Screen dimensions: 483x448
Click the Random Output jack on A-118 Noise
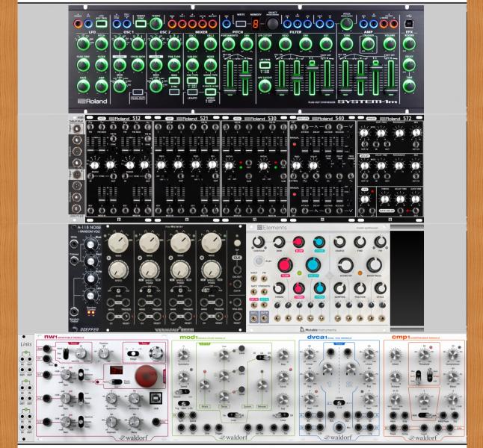click(x=74, y=311)
